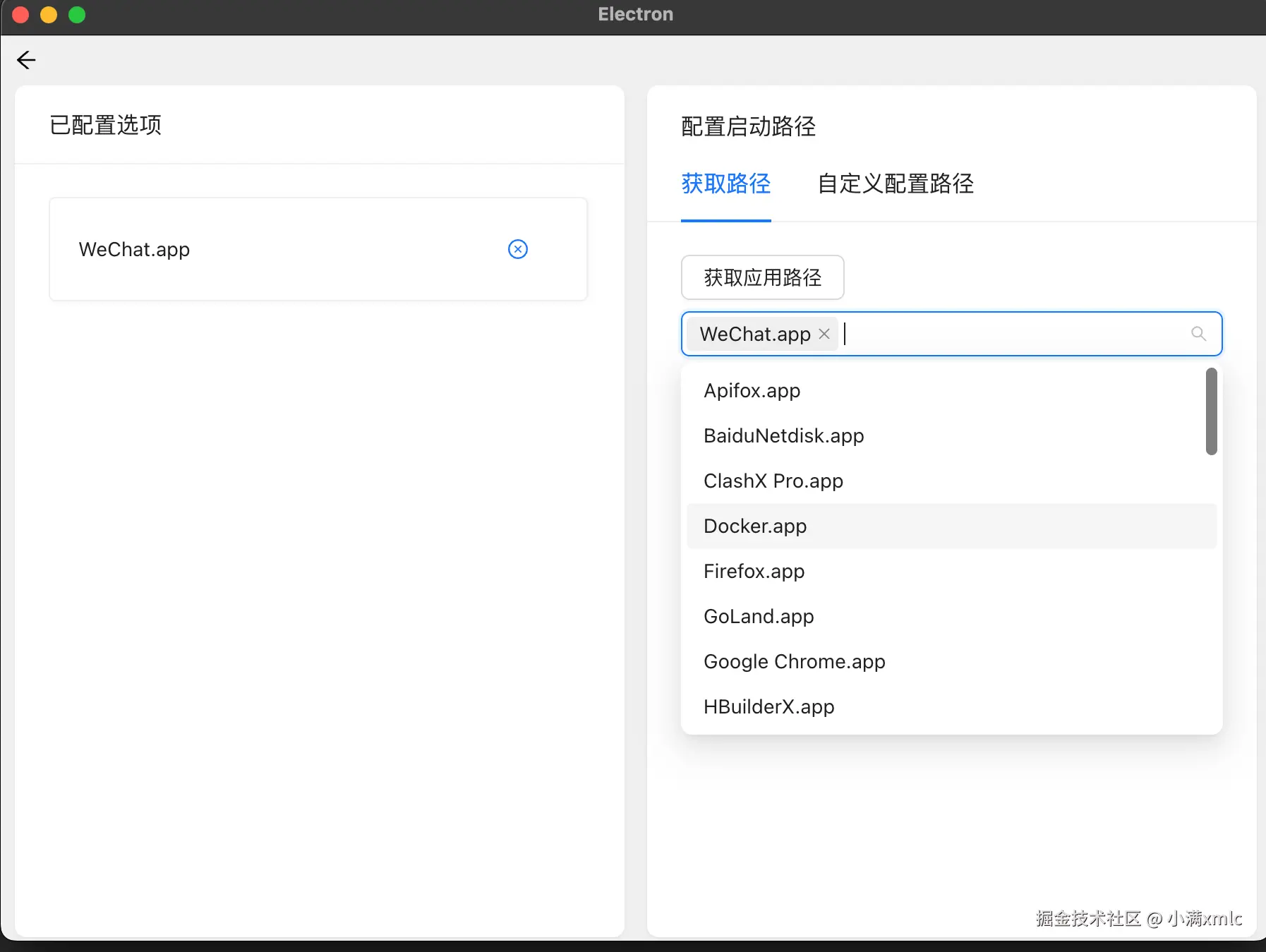This screenshot has width=1266, height=952.
Task: Select GoLand.app in the dropdown
Action: (951, 616)
